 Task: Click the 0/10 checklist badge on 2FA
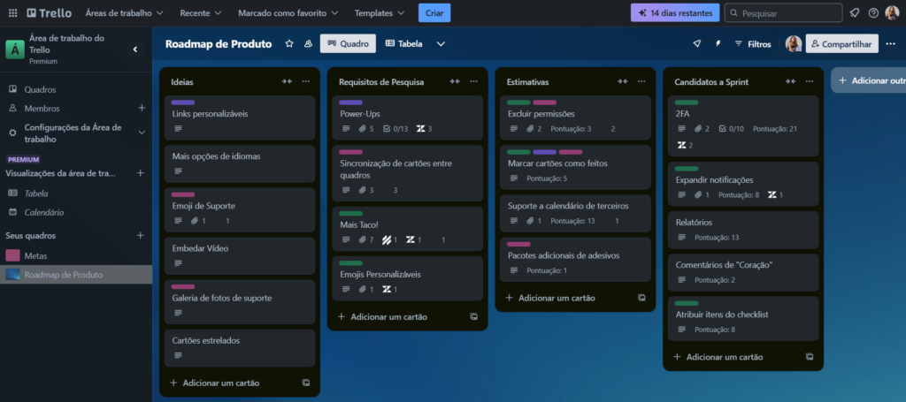click(x=731, y=129)
